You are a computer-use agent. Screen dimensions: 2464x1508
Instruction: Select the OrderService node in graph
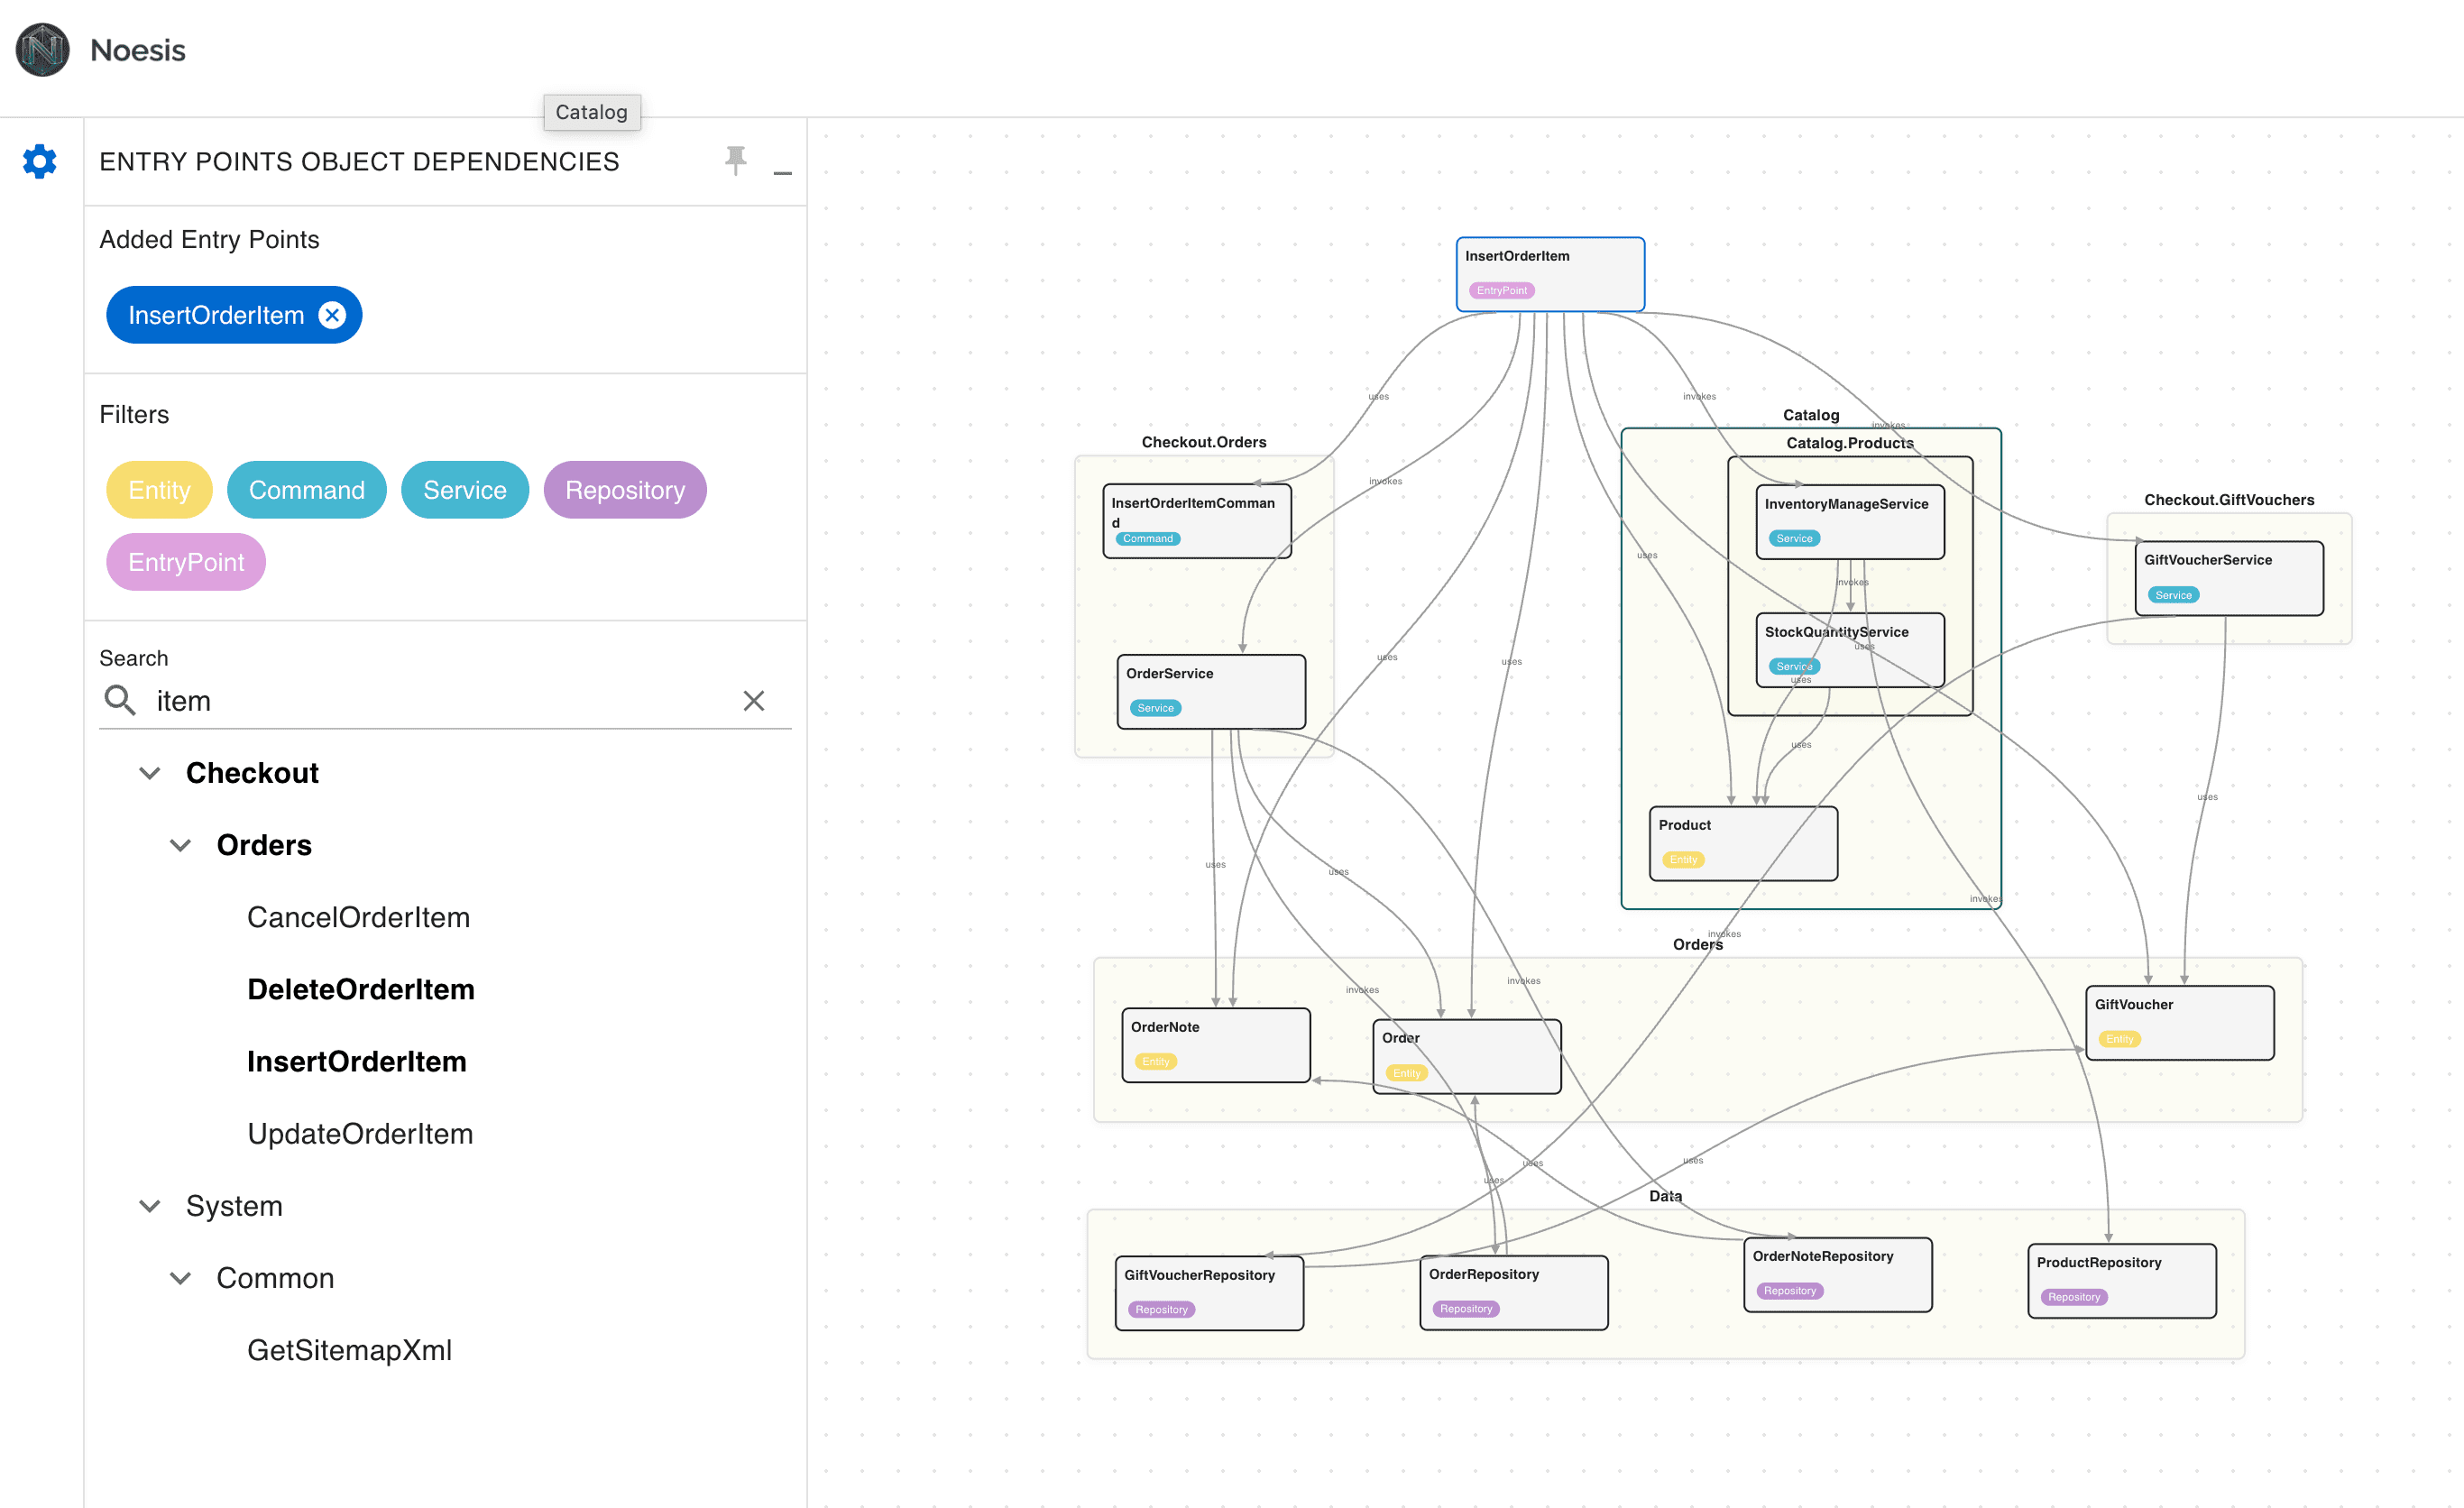[1210, 690]
